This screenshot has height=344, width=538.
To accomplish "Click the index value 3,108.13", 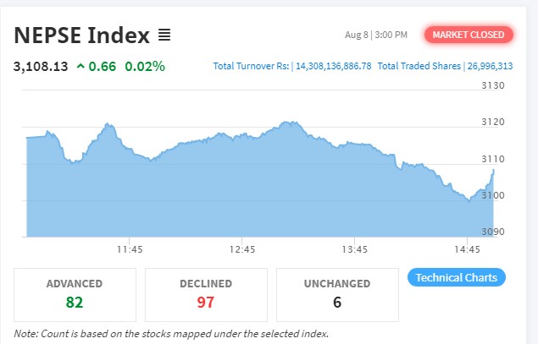I will 41,66.
